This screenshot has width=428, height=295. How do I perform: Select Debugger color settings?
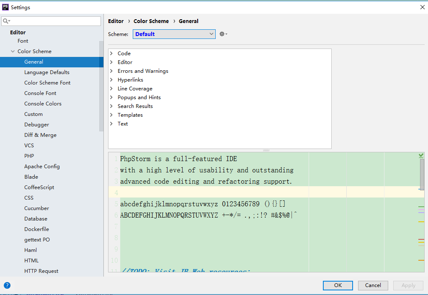[x=36, y=125]
